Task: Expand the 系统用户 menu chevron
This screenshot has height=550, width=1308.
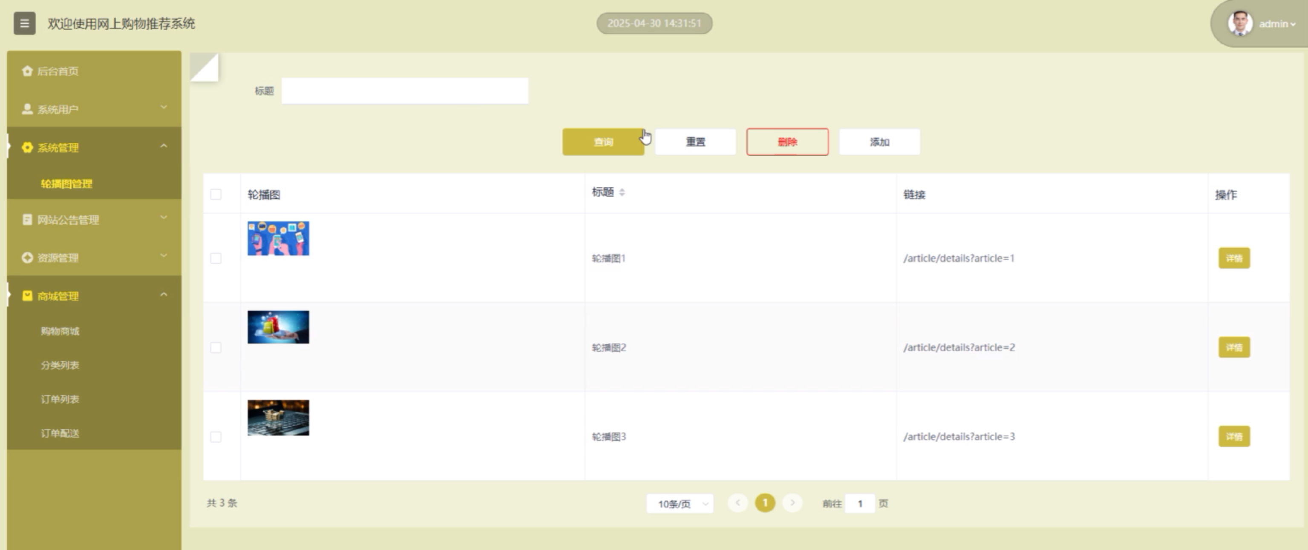Action: coord(164,108)
